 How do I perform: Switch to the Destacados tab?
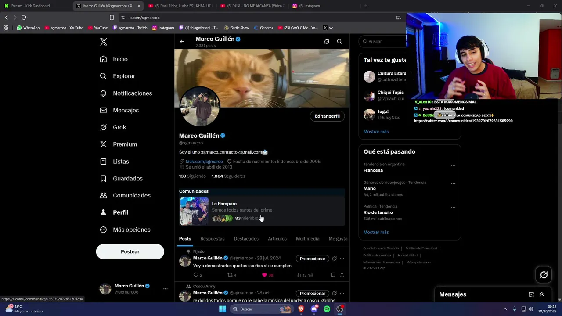[246, 239]
